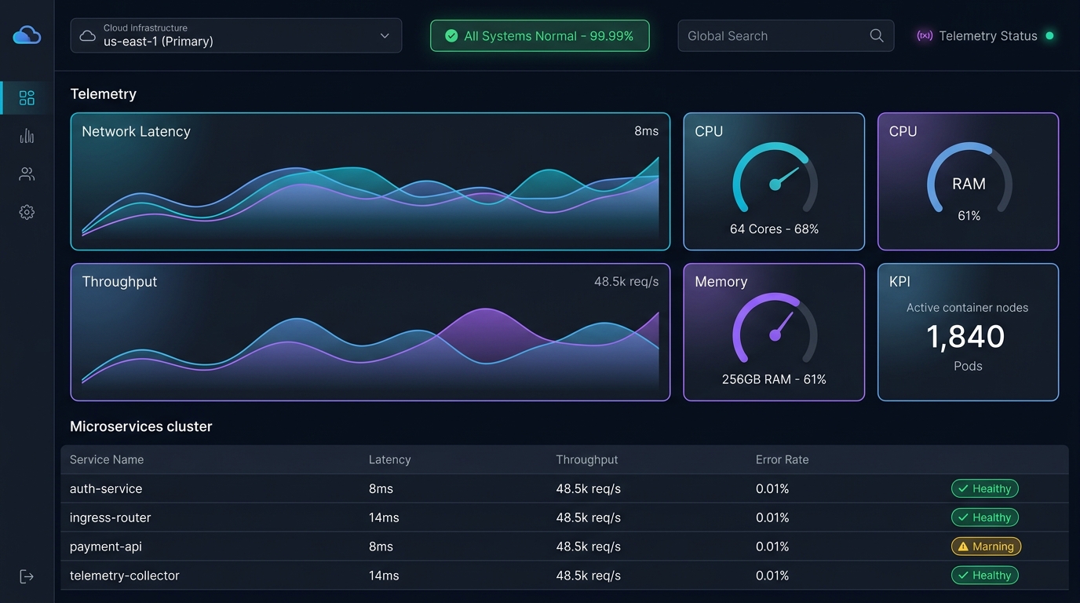Click the magnifier icon in Global Search
This screenshot has height=603, width=1080.
[x=877, y=35]
